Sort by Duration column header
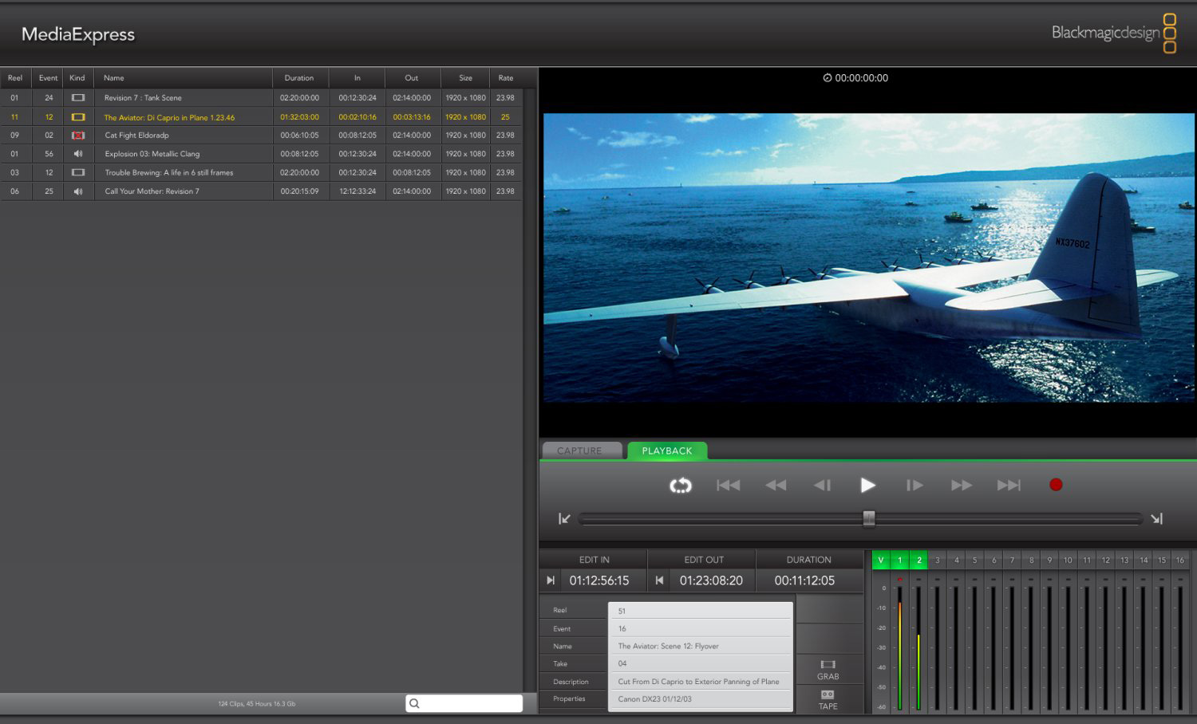 pyautogui.click(x=299, y=78)
